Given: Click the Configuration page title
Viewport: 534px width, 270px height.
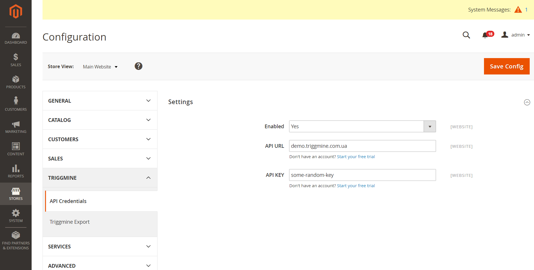Looking at the screenshot, I should click(x=74, y=37).
